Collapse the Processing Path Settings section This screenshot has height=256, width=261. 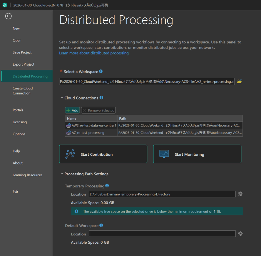tap(62, 174)
